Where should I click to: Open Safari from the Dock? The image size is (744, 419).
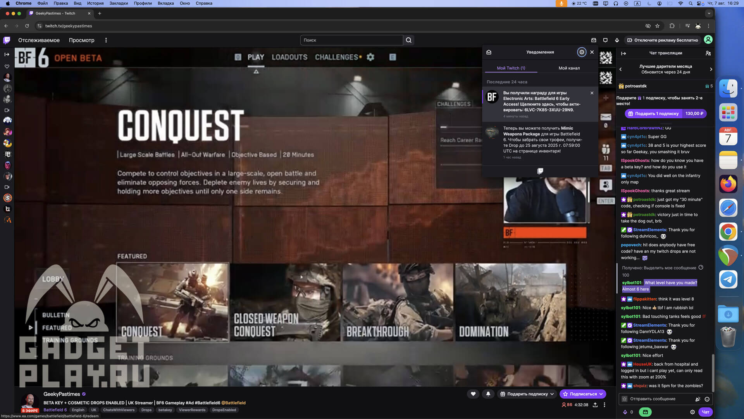click(728, 208)
